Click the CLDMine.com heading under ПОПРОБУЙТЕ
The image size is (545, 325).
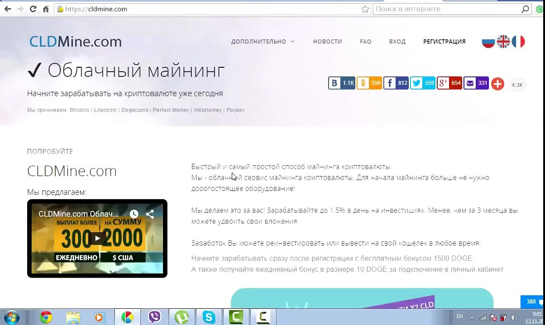pyautogui.click(x=72, y=171)
